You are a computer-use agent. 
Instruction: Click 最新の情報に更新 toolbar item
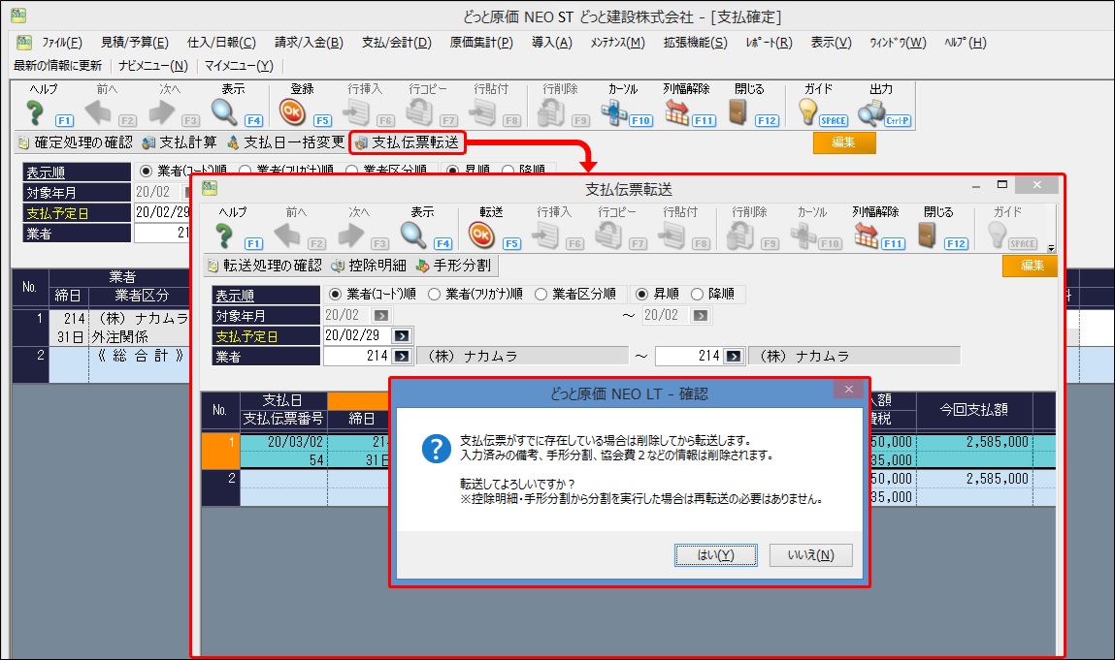pyautogui.click(x=57, y=65)
